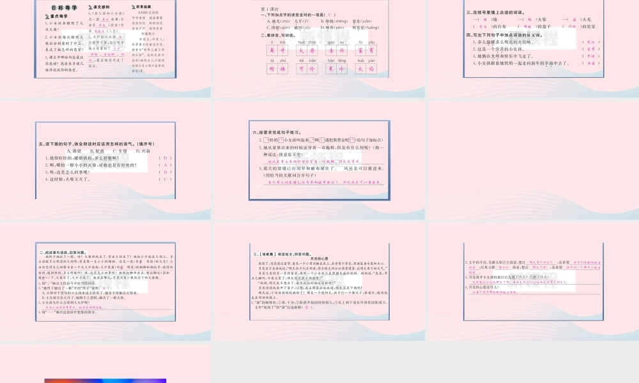Click the '课文感知' section label
The image size is (639, 383).
[x=99, y=7]
